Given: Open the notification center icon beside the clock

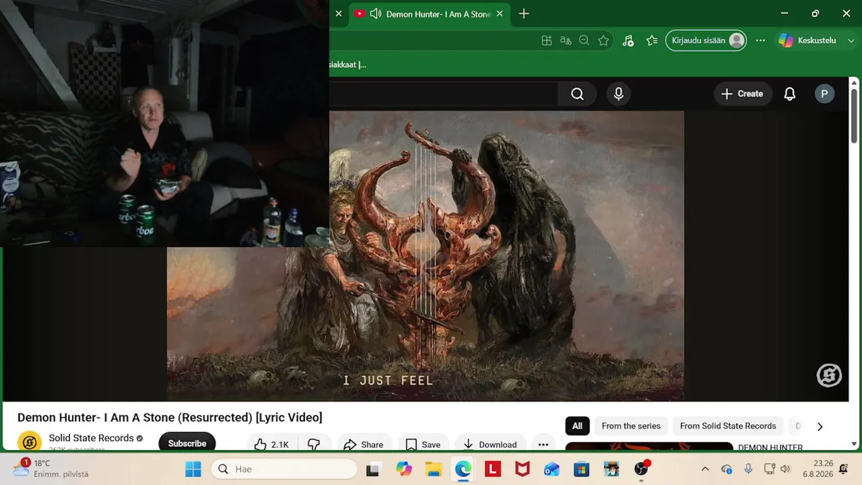Looking at the screenshot, I should [844, 469].
